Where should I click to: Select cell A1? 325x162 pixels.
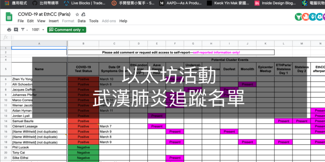coord(39,48)
